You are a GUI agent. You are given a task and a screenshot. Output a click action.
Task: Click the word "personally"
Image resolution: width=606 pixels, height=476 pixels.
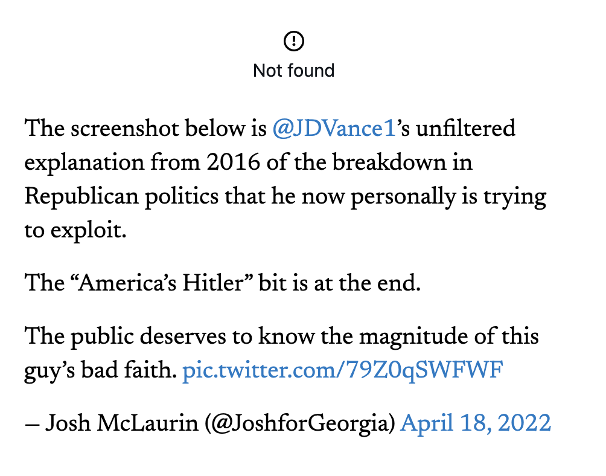(x=403, y=196)
